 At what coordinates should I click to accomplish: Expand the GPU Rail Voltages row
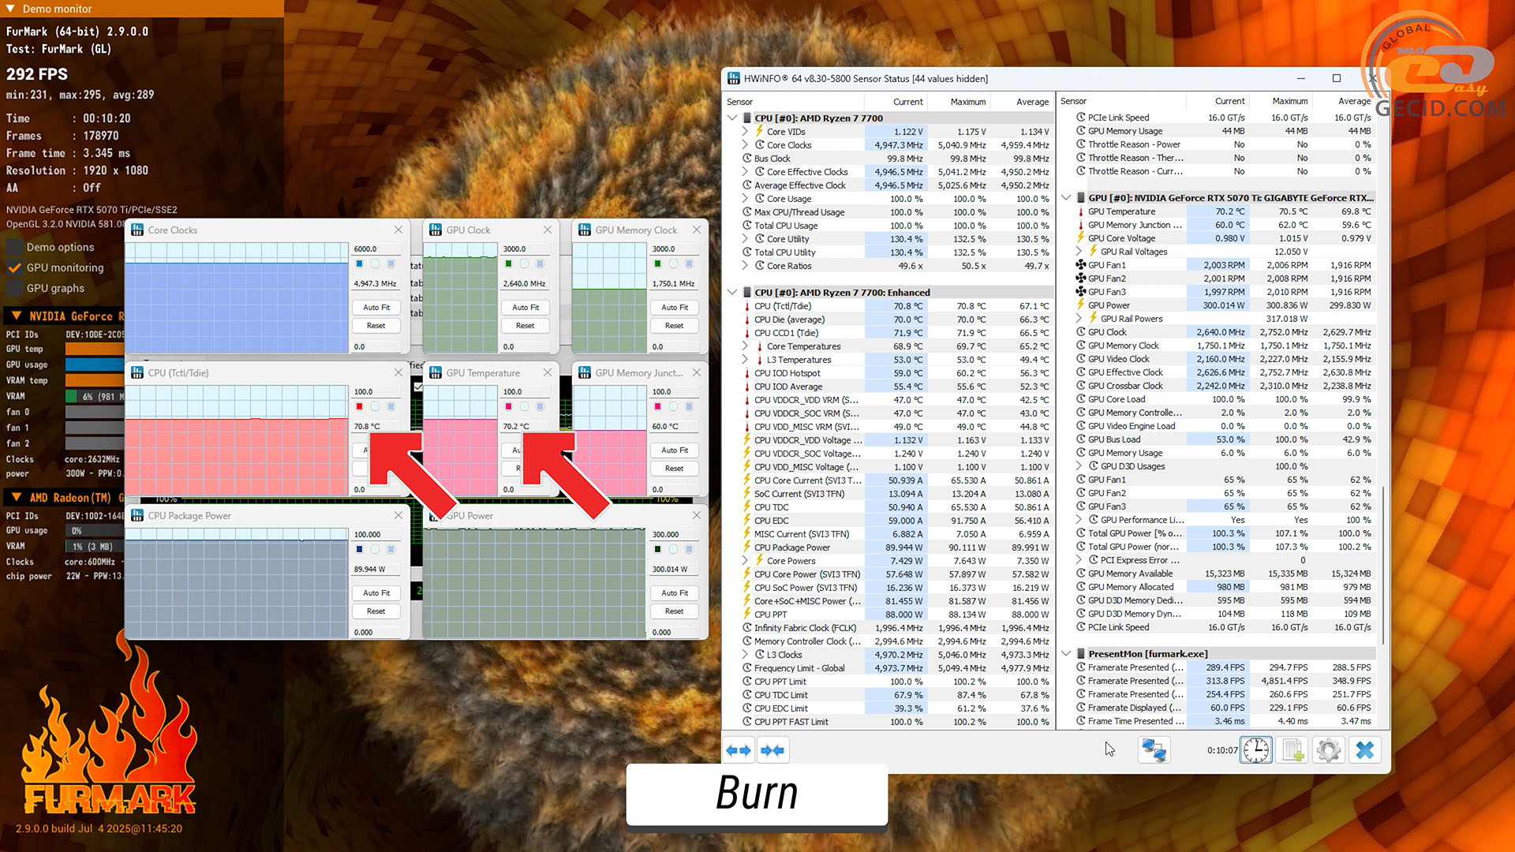click(1079, 252)
